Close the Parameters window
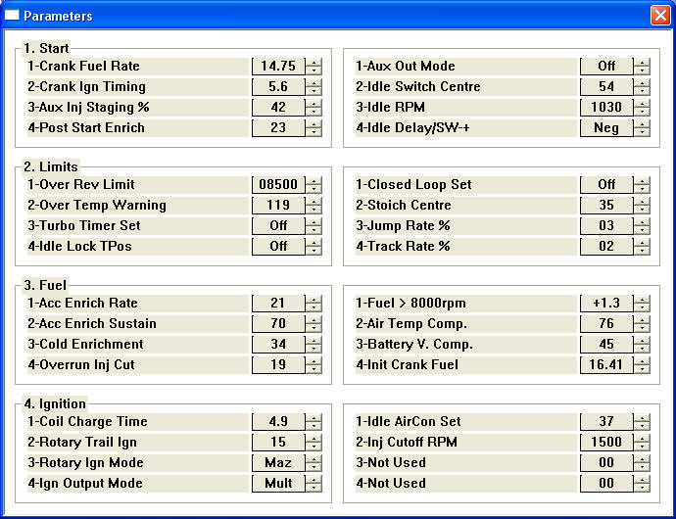The image size is (676, 519). 660,16
